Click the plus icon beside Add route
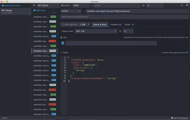 34,10
